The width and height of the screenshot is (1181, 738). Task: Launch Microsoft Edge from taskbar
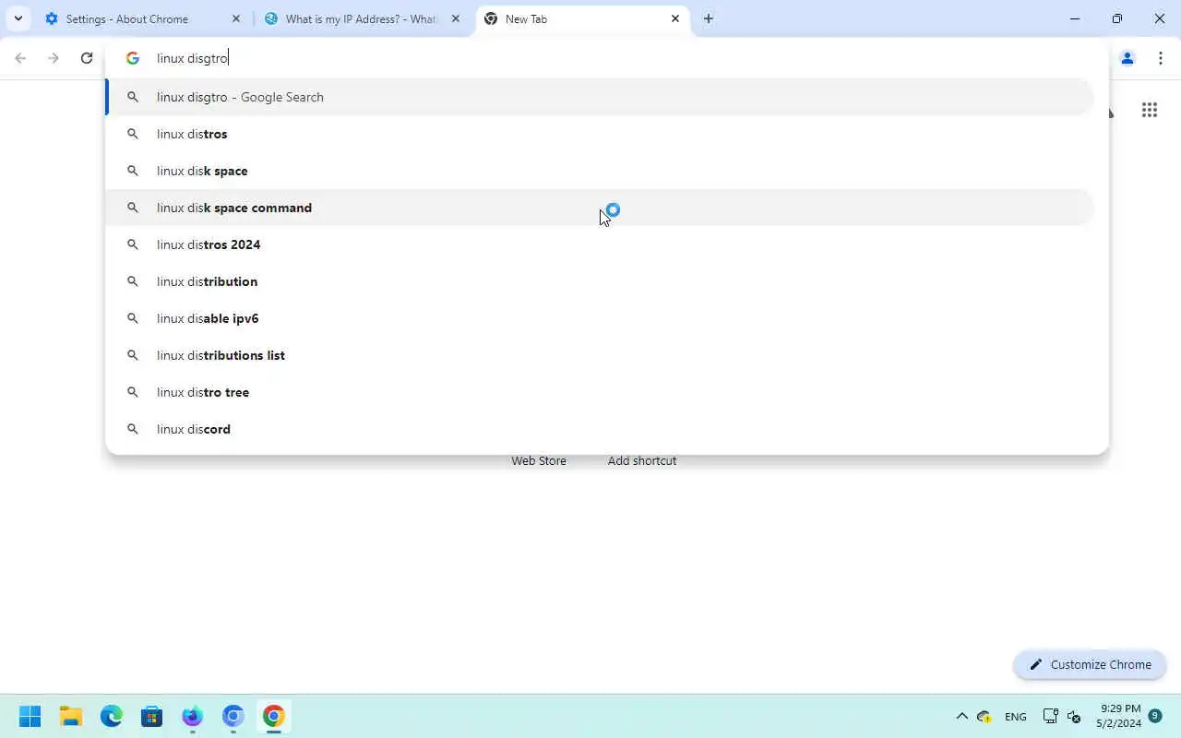(112, 716)
